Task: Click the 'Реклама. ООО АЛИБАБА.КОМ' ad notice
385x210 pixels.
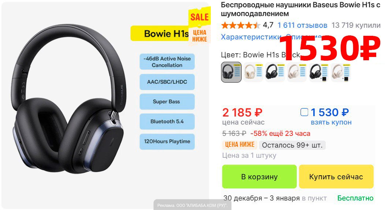Action: click(192, 205)
